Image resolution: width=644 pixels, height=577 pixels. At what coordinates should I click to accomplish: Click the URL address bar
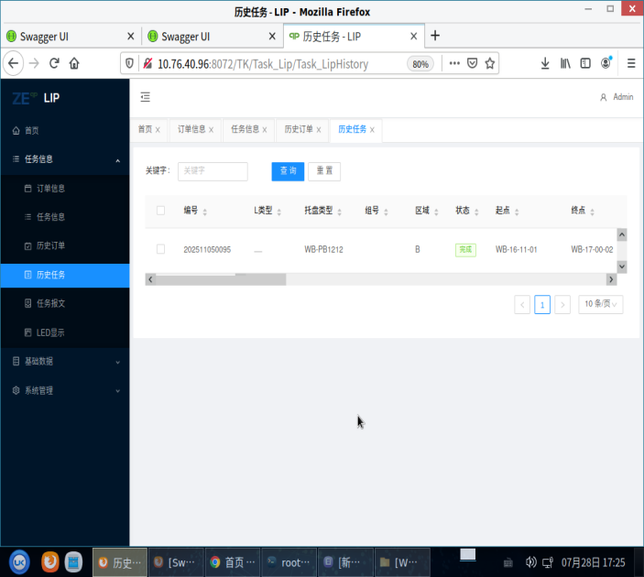click(263, 64)
